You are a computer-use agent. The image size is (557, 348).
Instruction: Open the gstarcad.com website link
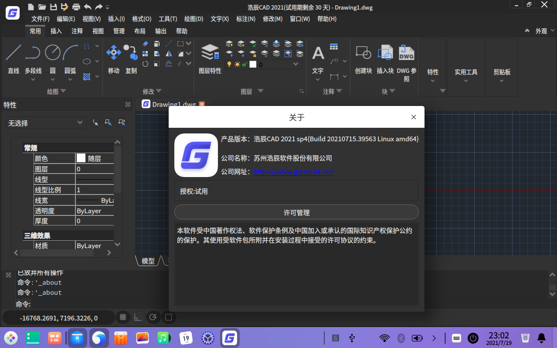coord(294,172)
